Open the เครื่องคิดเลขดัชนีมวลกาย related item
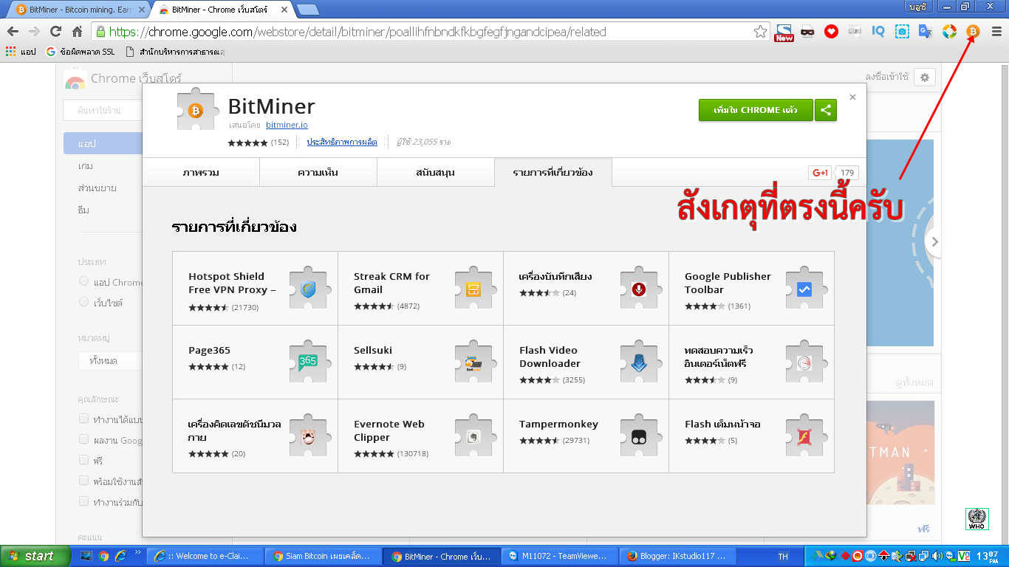This screenshot has height=567, width=1009. coord(255,436)
